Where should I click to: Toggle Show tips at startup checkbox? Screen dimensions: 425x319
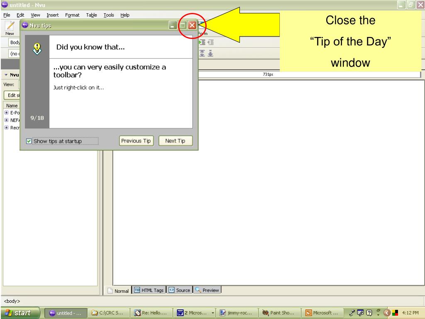point(29,141)
